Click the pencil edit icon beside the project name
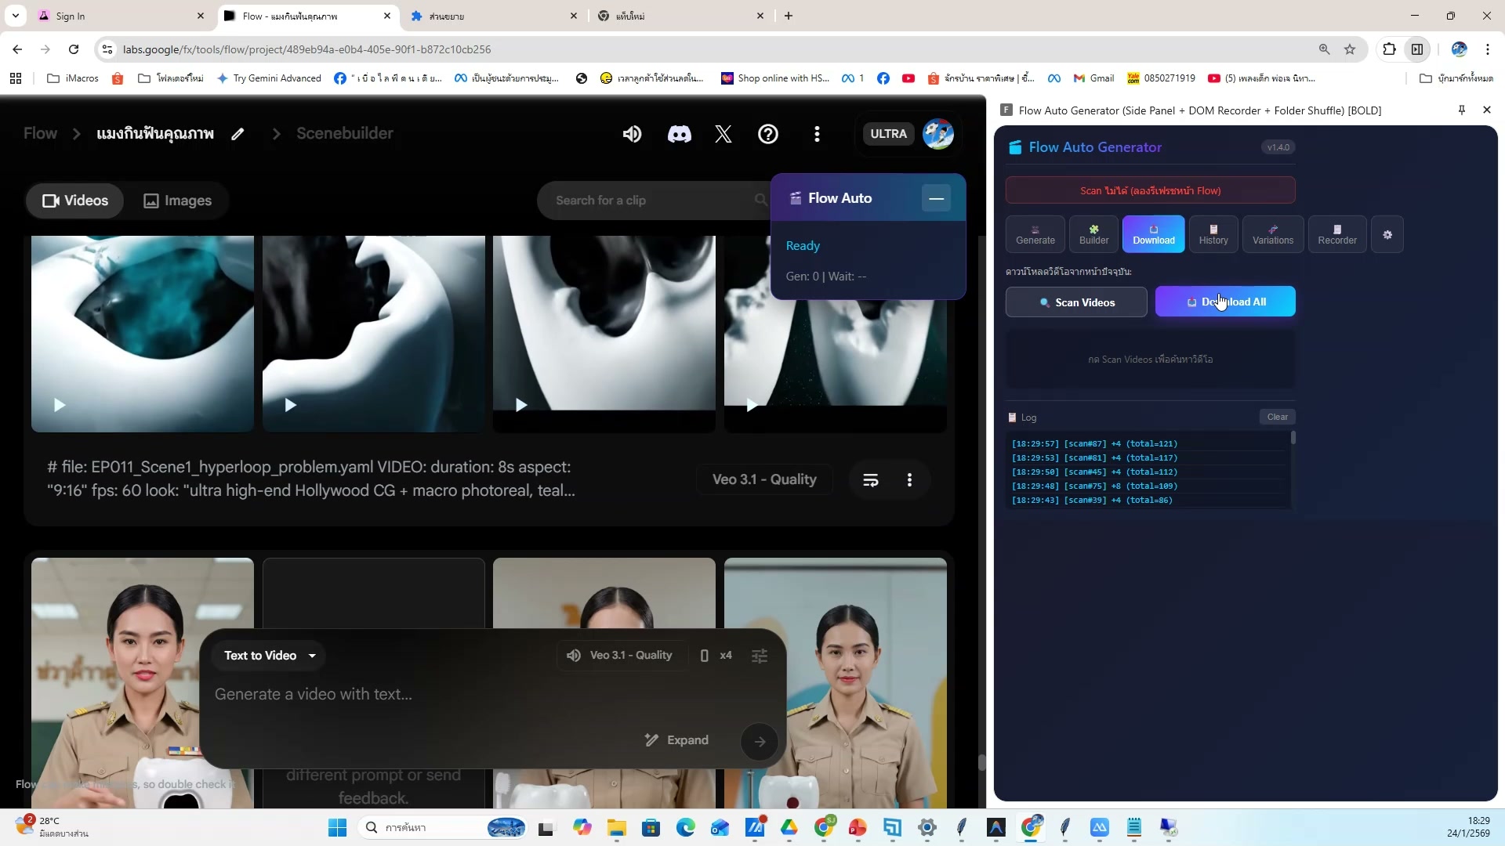 [x=238, y=134]
